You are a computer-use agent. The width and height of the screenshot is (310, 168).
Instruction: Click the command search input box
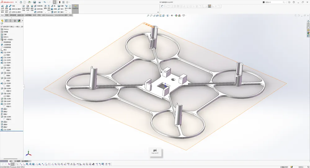(x=274, y=2)
